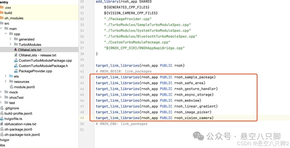Image resolution: width=290 pixels, height=148 pixels.
Task: Click the "./PackageProvider.cpp" string in the editor
Action: click(x=128, y=19)
